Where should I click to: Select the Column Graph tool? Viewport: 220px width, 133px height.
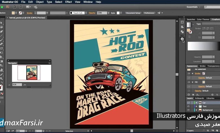(x=1, y=70)
